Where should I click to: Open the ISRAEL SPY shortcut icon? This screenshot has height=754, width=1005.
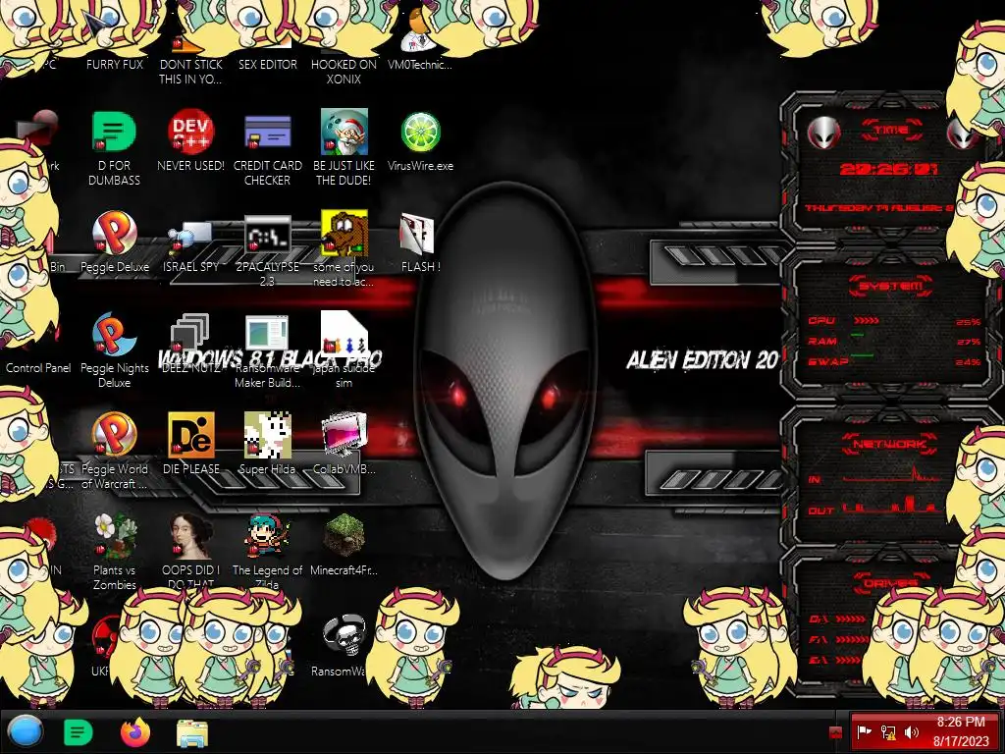pos(191,238)
